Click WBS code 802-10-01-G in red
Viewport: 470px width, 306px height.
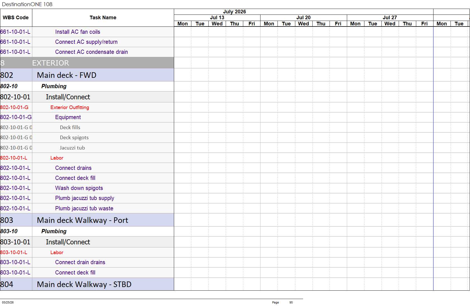tap(14, 107)
